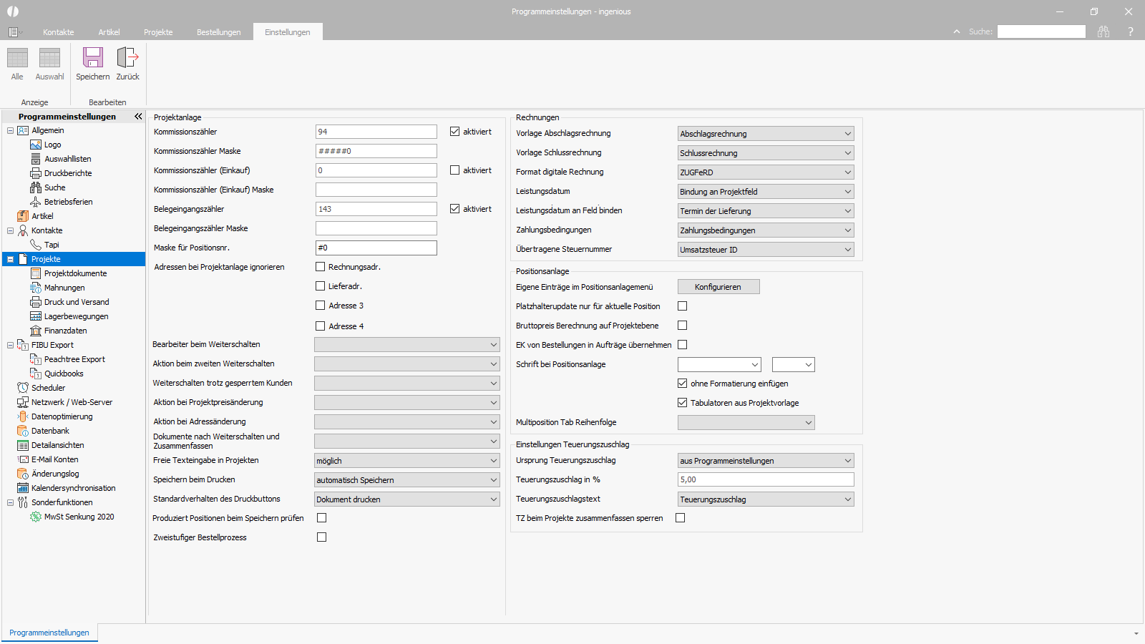Select the Betriebsferien icon

pos(36,202)
